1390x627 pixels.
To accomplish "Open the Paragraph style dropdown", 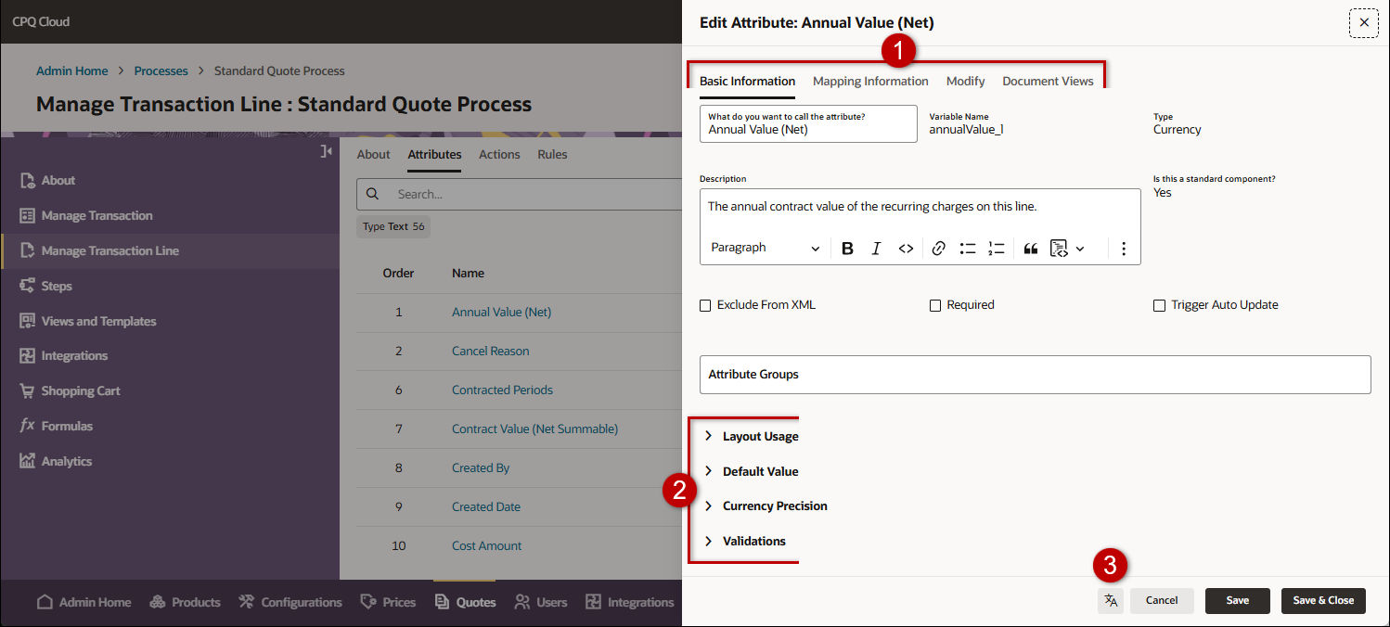I will point(765,249).
